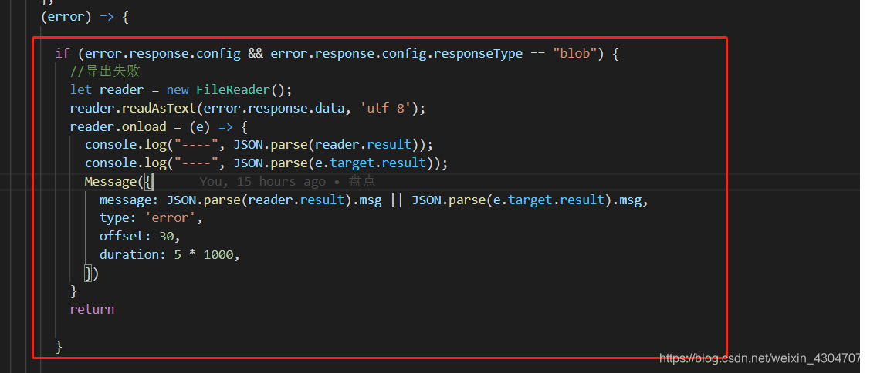
Task: Click the closing '})' of the Message call
Action: pos(92,273)
